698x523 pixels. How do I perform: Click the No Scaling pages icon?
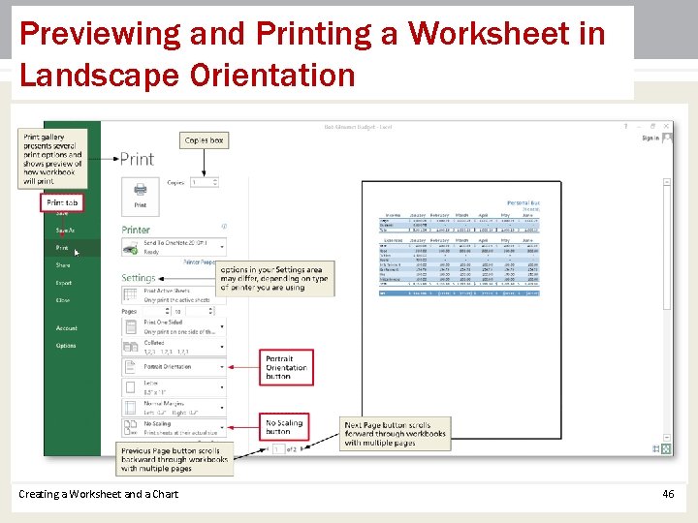[x=130, y=428]
